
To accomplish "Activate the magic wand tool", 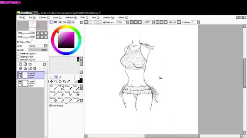I will (60, 77).
